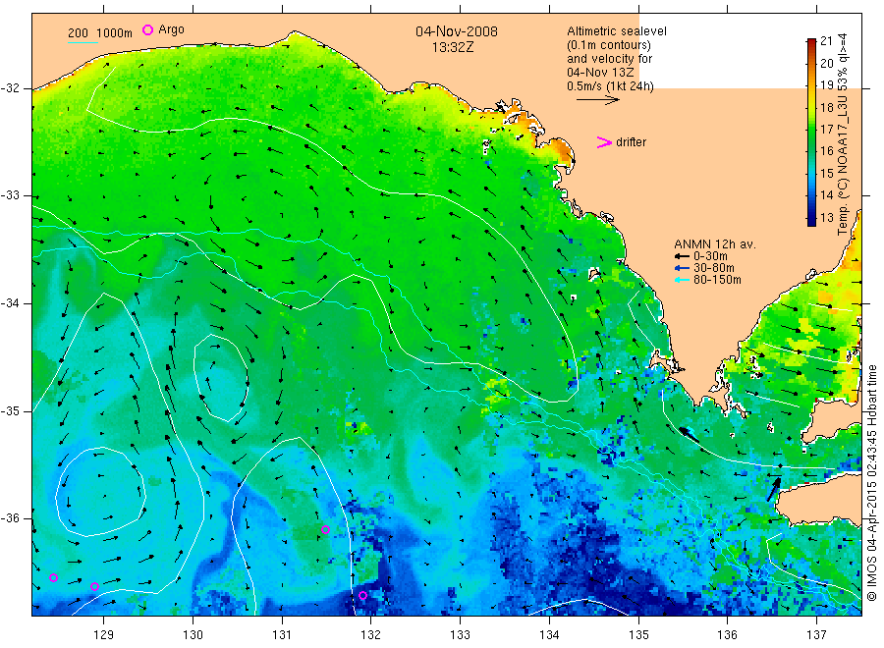This screenshot has width=884, height=648.
Task: Click the colorbar tick label 15
Action: [827, 173]
